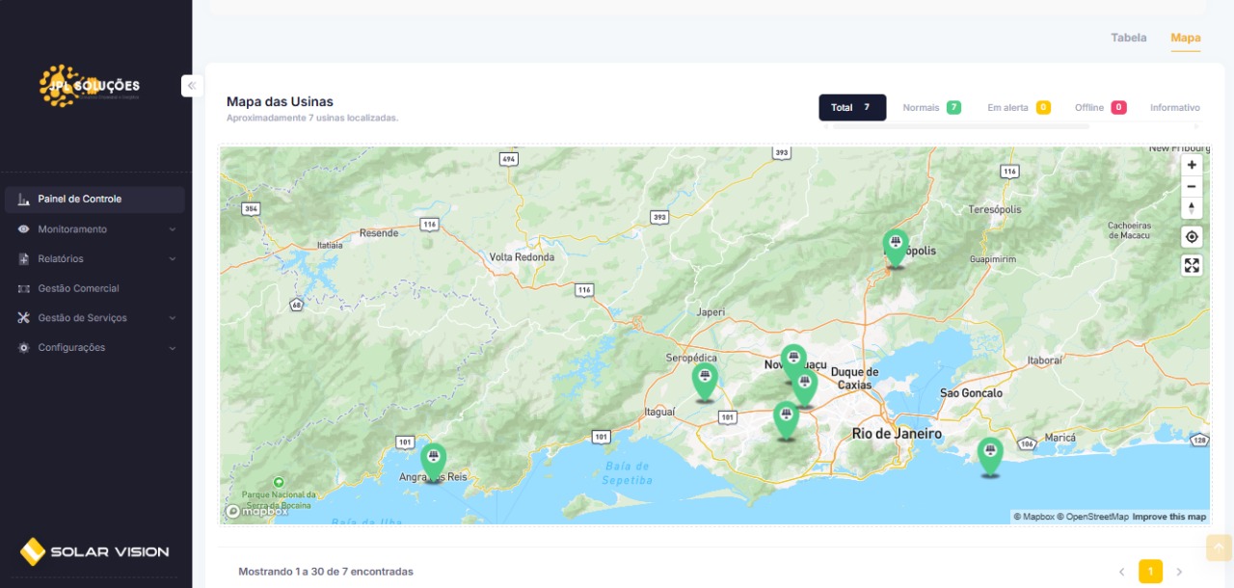Go to page 1 in pagination

tap(1150, 572)
